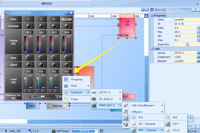Image resolution: width=200 pixels, height=133 pixels.
Task: Collapse the Link section
Action: tap(152, 49)
